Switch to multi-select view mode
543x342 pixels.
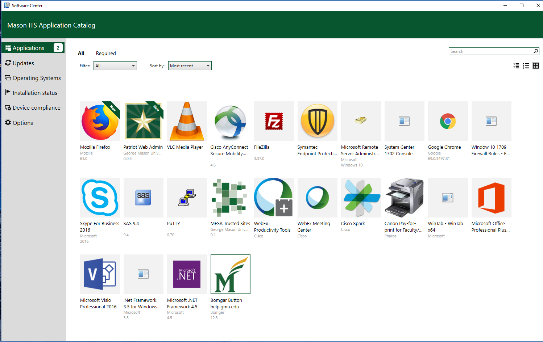pyautogui.click(x=516, y=66)
